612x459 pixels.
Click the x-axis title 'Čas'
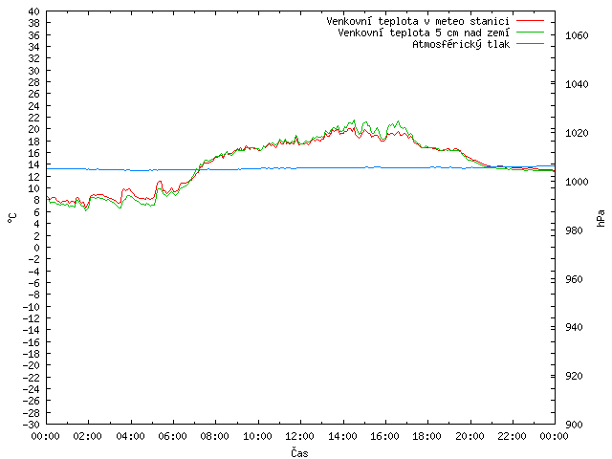(299, 452)
